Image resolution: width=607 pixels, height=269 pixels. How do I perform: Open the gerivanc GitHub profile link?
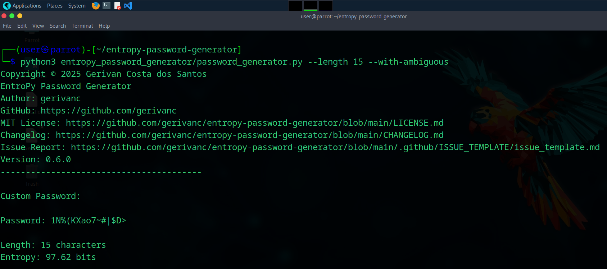(x=108, y=110)
